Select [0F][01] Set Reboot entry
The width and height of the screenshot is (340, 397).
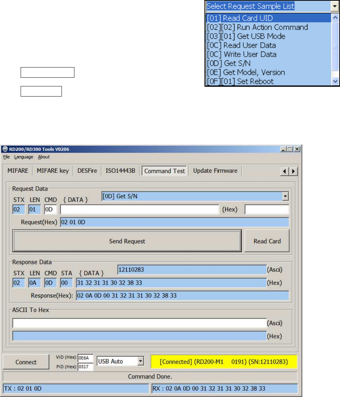pyautogui.click(x=268, y=81)
